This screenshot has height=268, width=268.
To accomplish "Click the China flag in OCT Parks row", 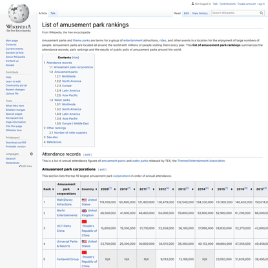I will click(84, 222).
